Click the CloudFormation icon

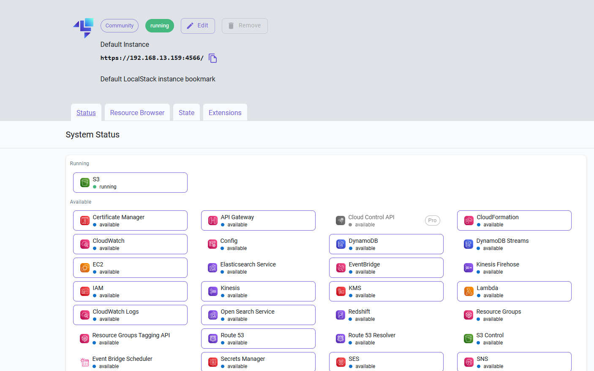click(x=469, y=220)
